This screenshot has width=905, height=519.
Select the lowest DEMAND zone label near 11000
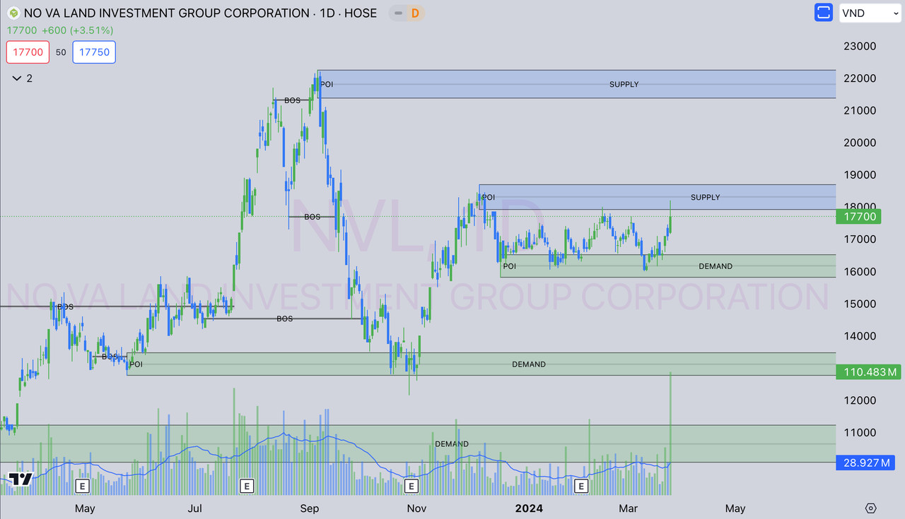[x=452, y=444]
